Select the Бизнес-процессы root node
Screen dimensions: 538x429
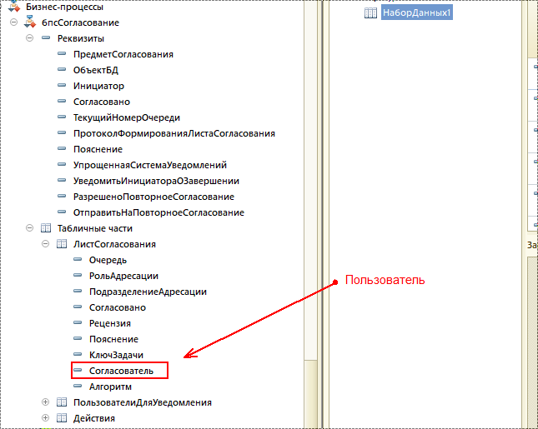(x=64, y=7)
